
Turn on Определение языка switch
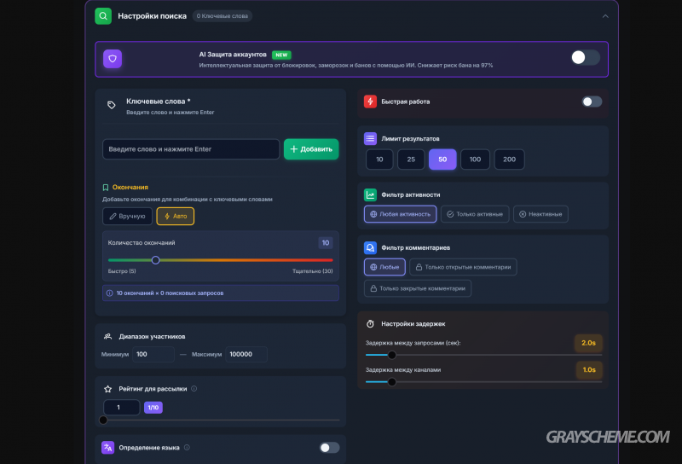(x=329, y=447)
